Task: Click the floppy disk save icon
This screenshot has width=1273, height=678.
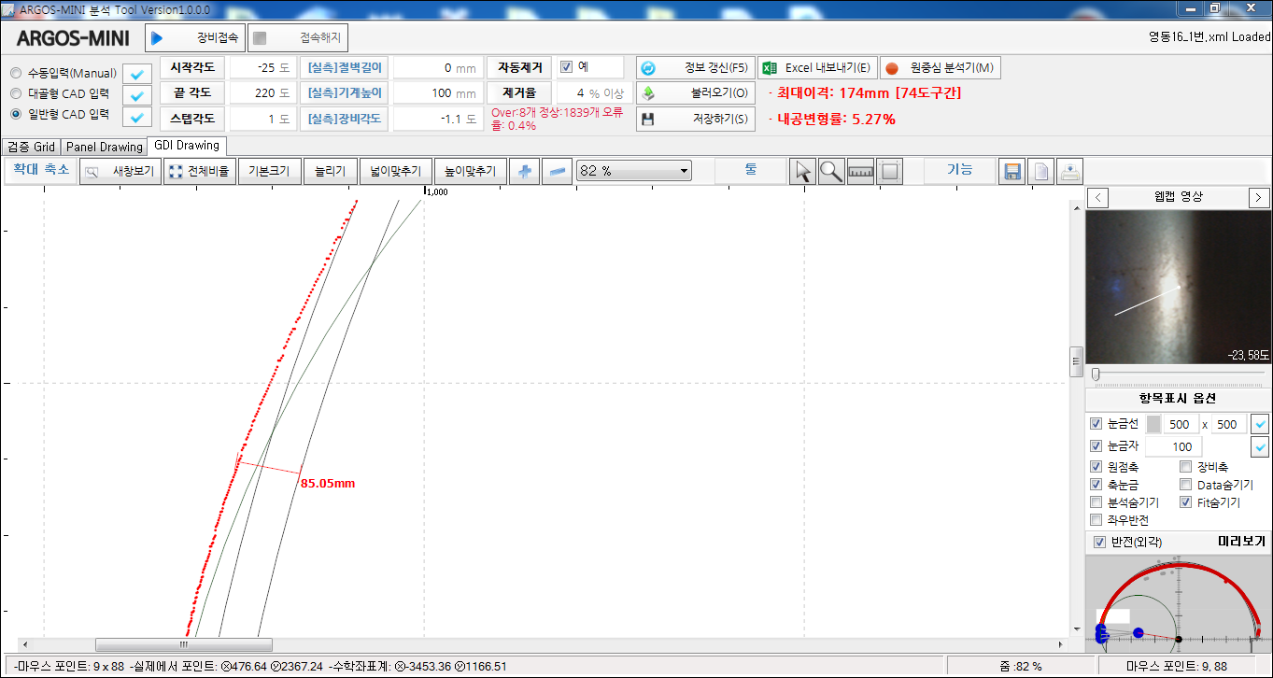Action: click(x=1011, y=173)
